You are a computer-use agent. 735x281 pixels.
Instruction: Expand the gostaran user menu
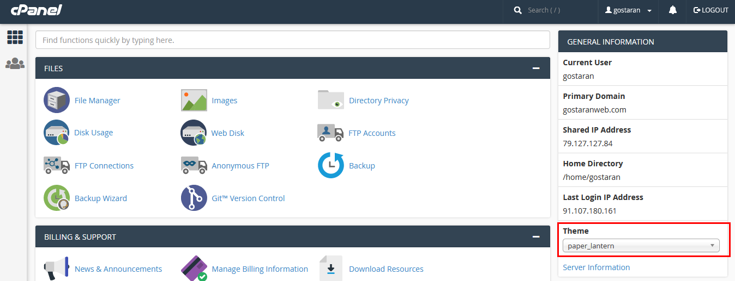pyautogui.click(x=629, y=10)
